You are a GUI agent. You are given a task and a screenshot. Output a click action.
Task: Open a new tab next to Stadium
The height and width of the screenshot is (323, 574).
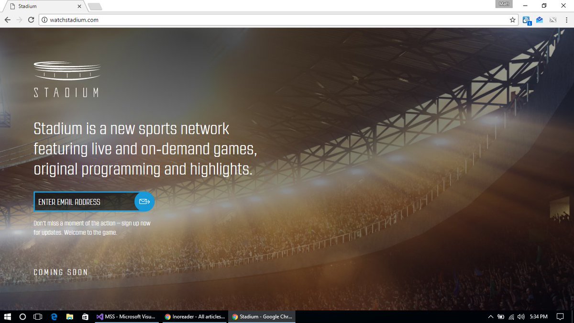(95, 6)
